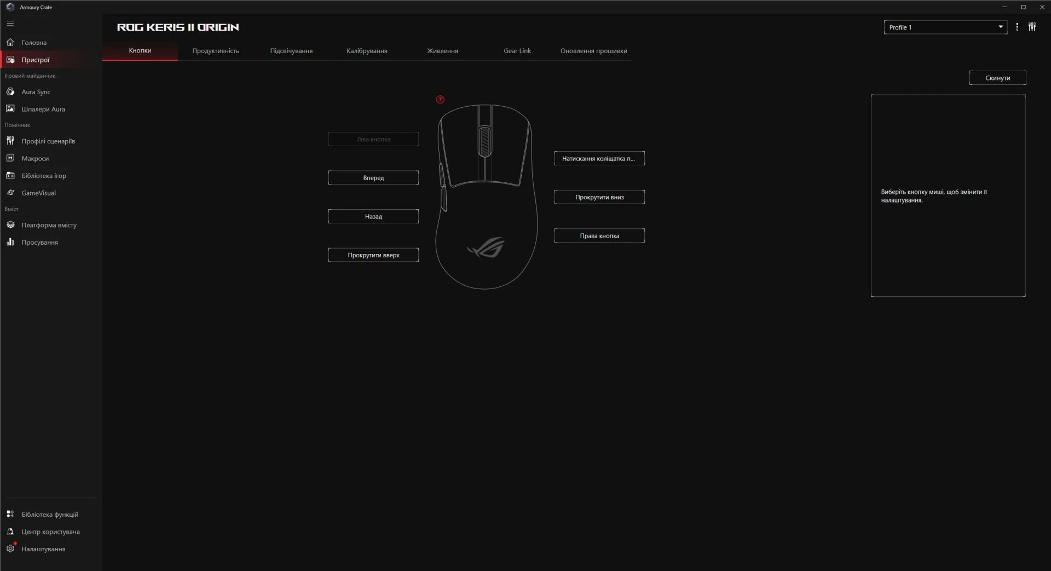Click the mouse illustration
This screenshot has width=1051, height=571.
pyautogui.click(x=486, y=197)
